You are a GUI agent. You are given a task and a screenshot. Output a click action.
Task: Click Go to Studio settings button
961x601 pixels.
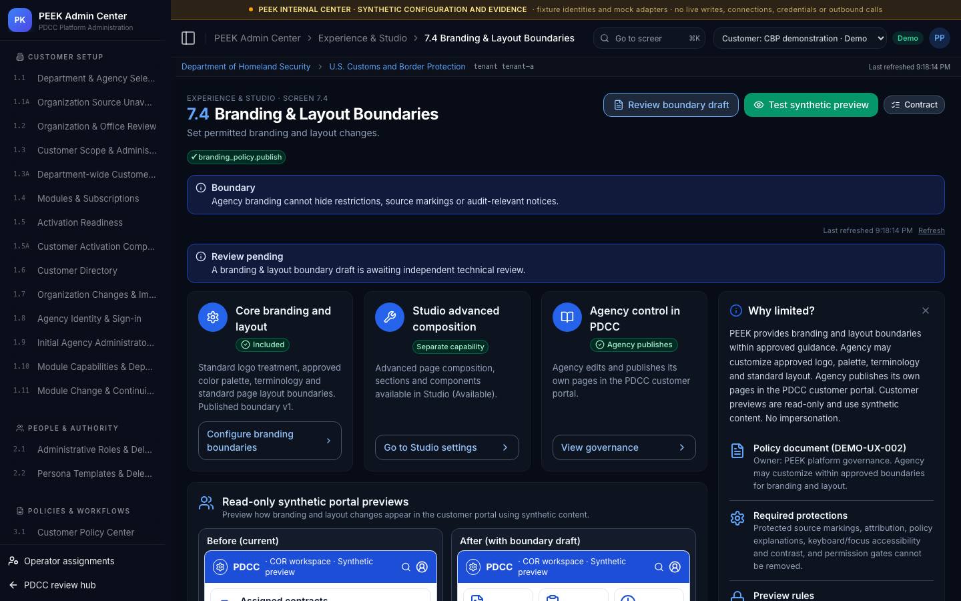point(446,447)
